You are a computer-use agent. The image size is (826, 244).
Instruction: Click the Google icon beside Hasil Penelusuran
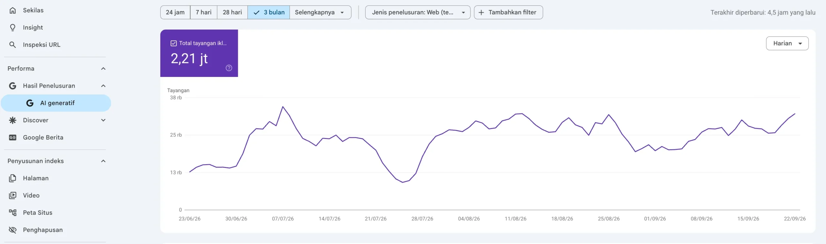click(13, 86)
